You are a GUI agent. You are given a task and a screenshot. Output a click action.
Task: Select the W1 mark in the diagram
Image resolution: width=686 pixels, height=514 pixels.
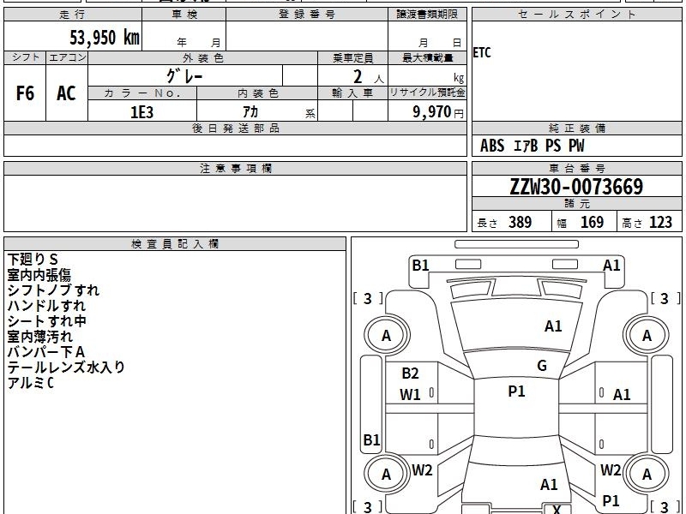(410, 395)
